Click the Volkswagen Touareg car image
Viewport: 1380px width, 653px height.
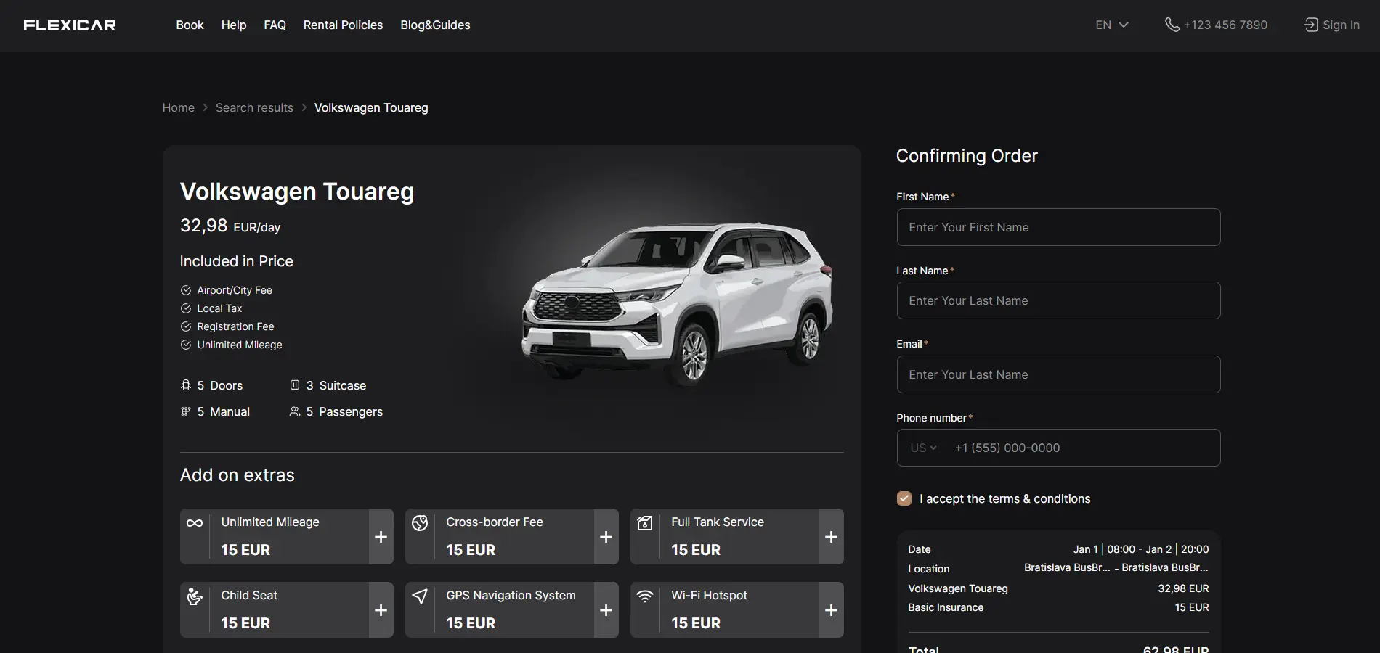pos(677,303)
